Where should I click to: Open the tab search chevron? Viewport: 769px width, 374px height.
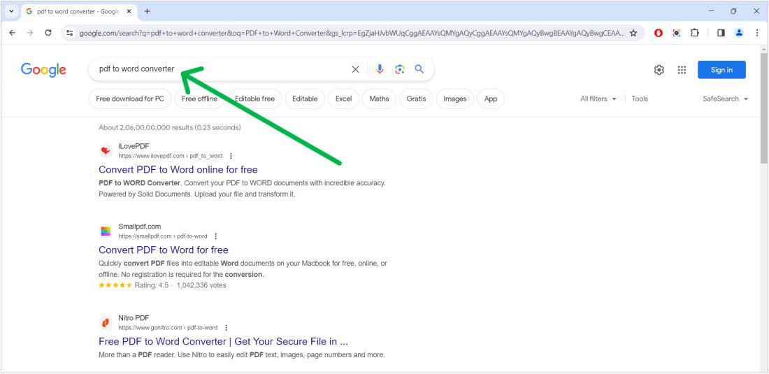click(11, 11)
